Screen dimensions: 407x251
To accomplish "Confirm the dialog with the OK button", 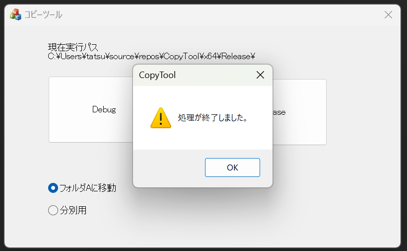I will tap(232, 167).
